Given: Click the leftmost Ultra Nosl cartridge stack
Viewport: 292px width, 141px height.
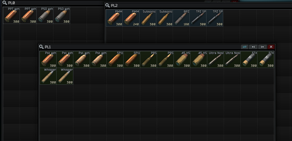Looking at the screenshot, I should coord(215,59).
